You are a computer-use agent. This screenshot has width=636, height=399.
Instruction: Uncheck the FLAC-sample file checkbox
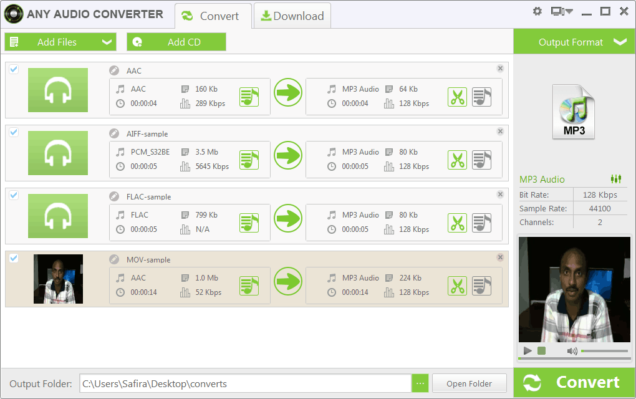pos(14,195)
